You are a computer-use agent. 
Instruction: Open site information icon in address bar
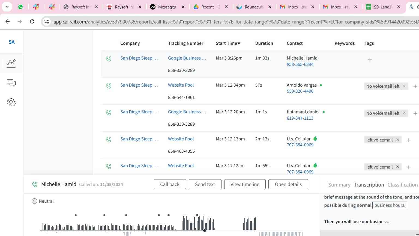tap(47, 22)
